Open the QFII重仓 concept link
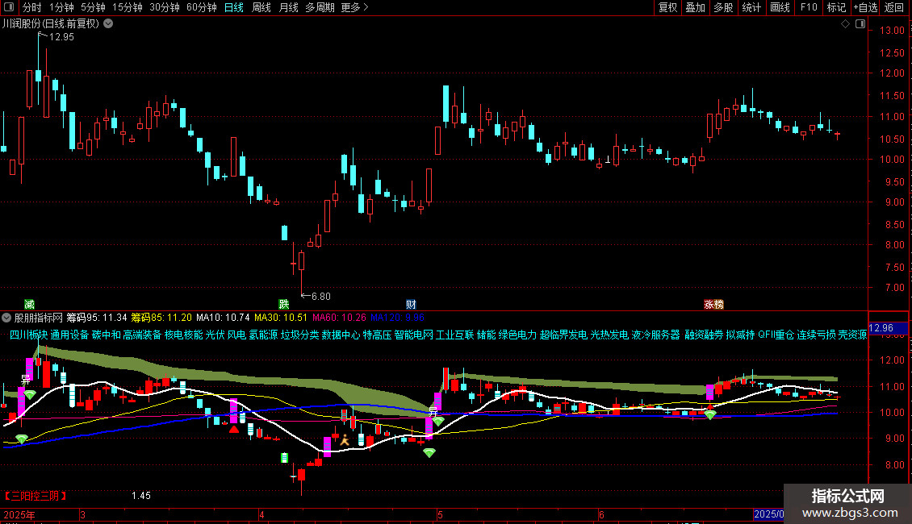The height and width of the screenshot is (524, 912). pos(776,335)
